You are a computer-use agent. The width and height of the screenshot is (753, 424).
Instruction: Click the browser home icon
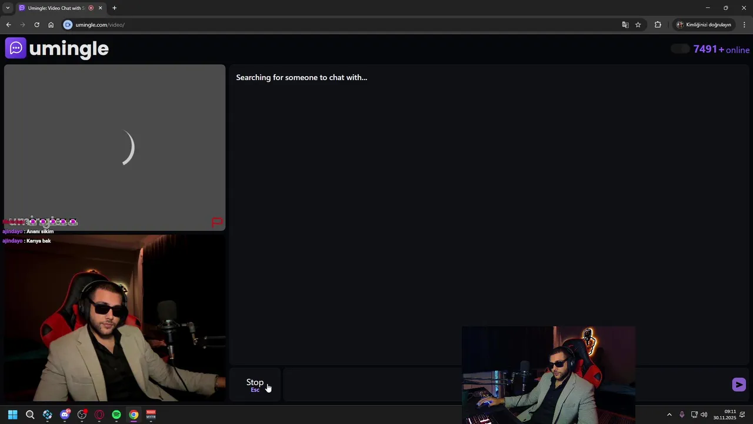click(51, 25)
